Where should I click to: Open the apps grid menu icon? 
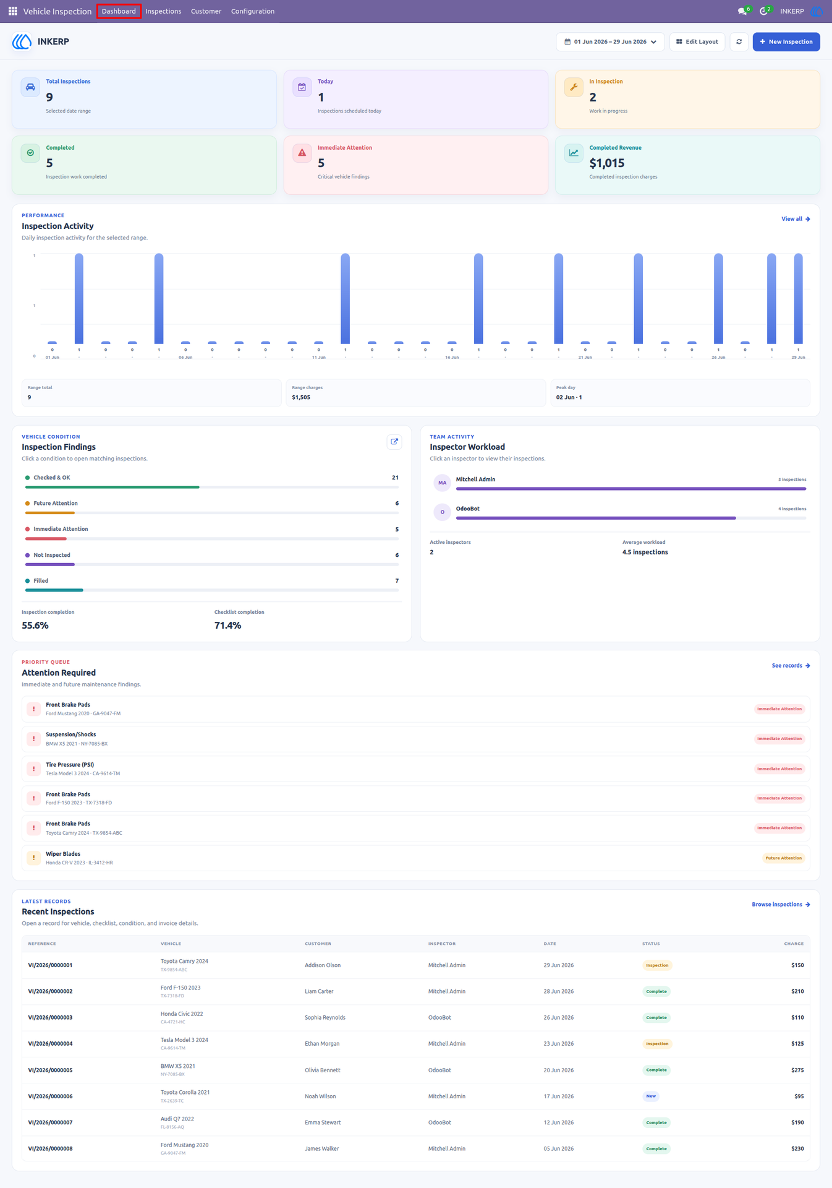click(12, 11)
